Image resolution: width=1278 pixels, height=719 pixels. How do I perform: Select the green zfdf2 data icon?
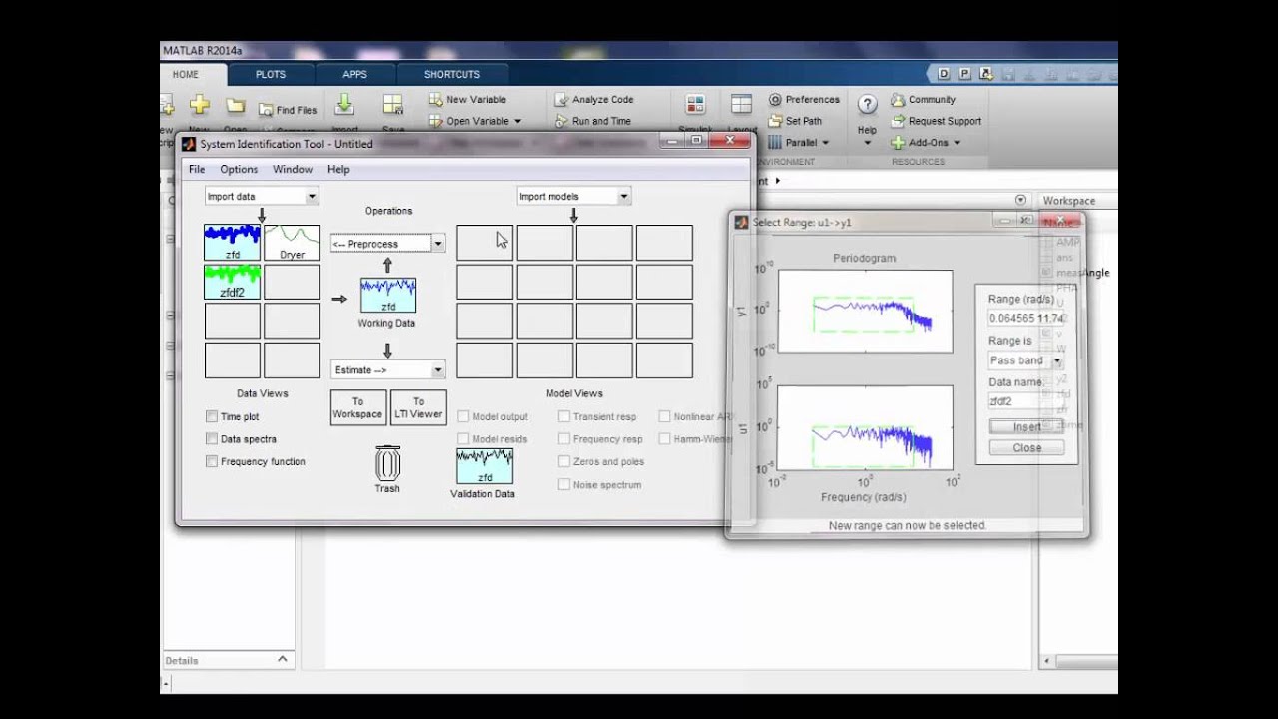232,282
